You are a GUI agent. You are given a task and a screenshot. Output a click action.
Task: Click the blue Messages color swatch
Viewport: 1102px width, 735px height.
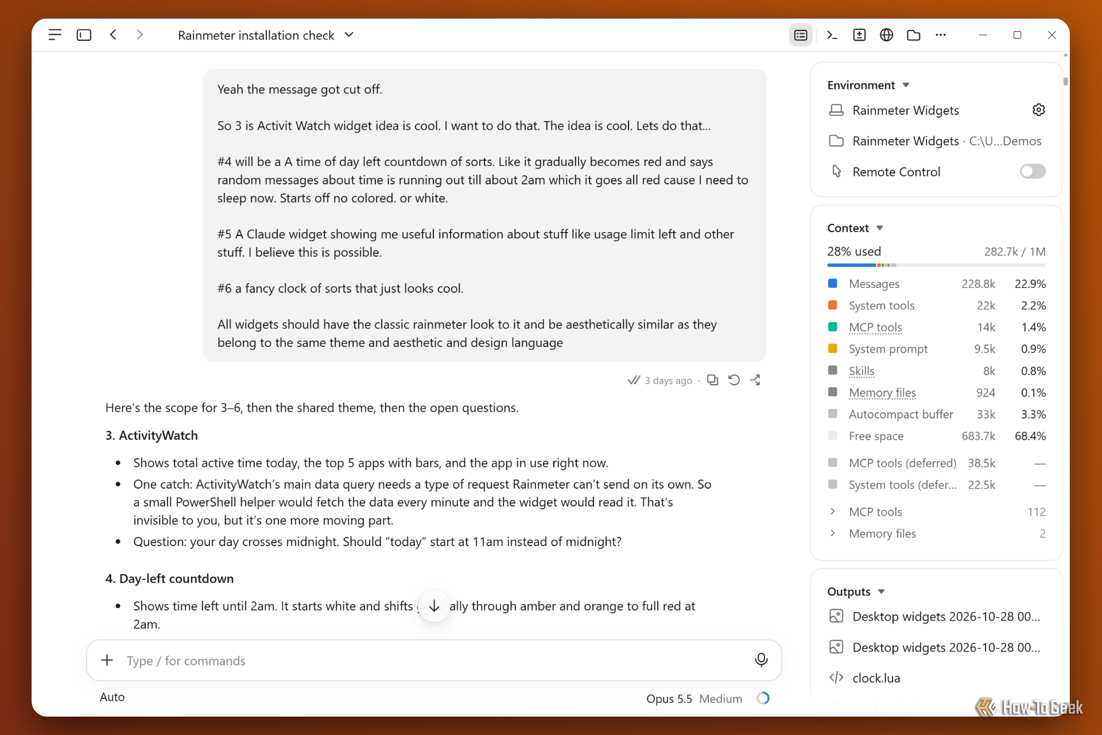833,284
